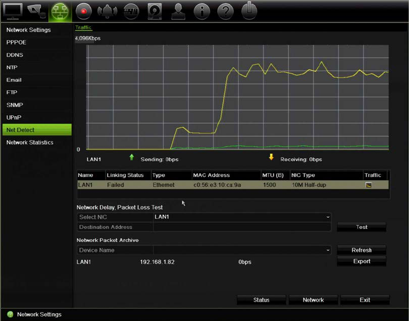
Task: Click the Network button
Action: (313, 300)
